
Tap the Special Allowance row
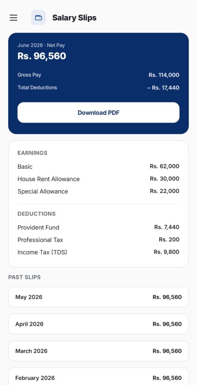[98, 191]
